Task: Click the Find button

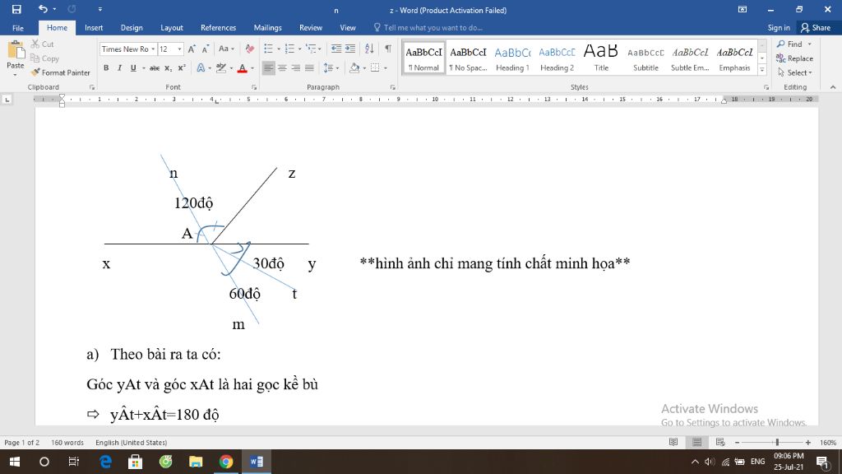Action: pos(789,44)
